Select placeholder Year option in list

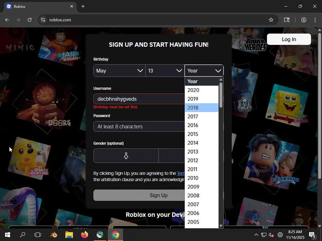[x=202, y=81]
